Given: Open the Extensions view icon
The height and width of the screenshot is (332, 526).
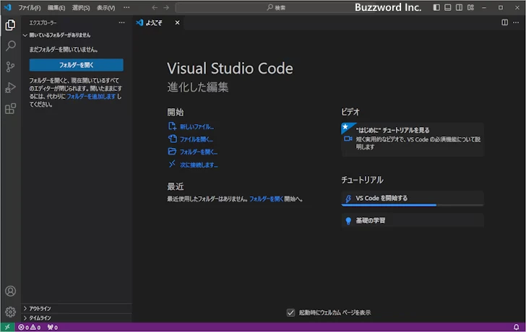Looking at the screenshot, I should click(x=10, y=108).
